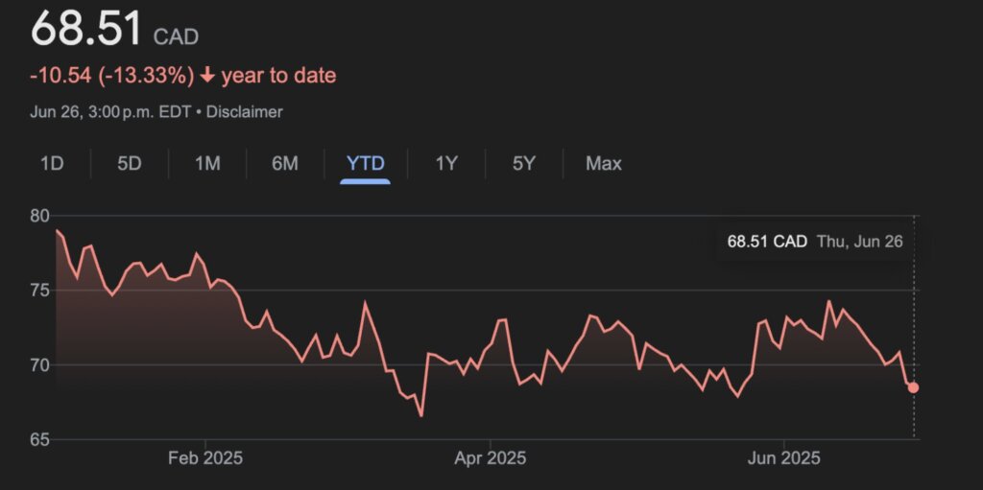Click the Jun 2025 axis label

784,458
